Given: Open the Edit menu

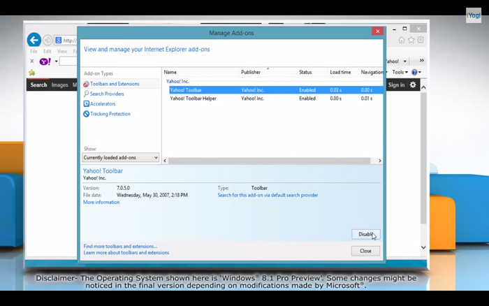Looking at the screenshot, I should point(47,51).
